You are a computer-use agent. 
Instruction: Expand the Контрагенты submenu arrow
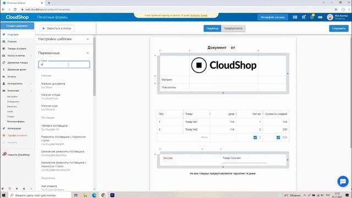[31, 84]
